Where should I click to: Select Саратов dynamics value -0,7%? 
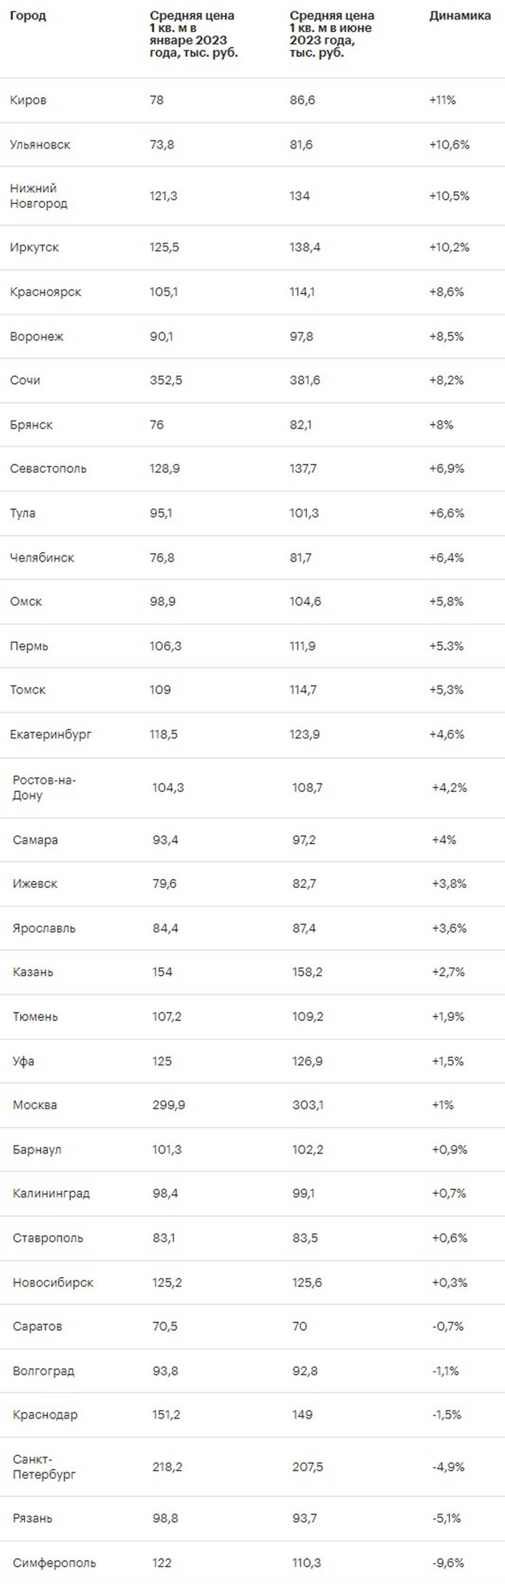(447, 1326)
